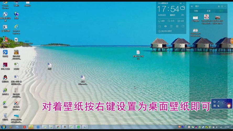Toggle punctuation mode icon on IME bar
This screenshot has width=233, height=131.
coord(219,102)
